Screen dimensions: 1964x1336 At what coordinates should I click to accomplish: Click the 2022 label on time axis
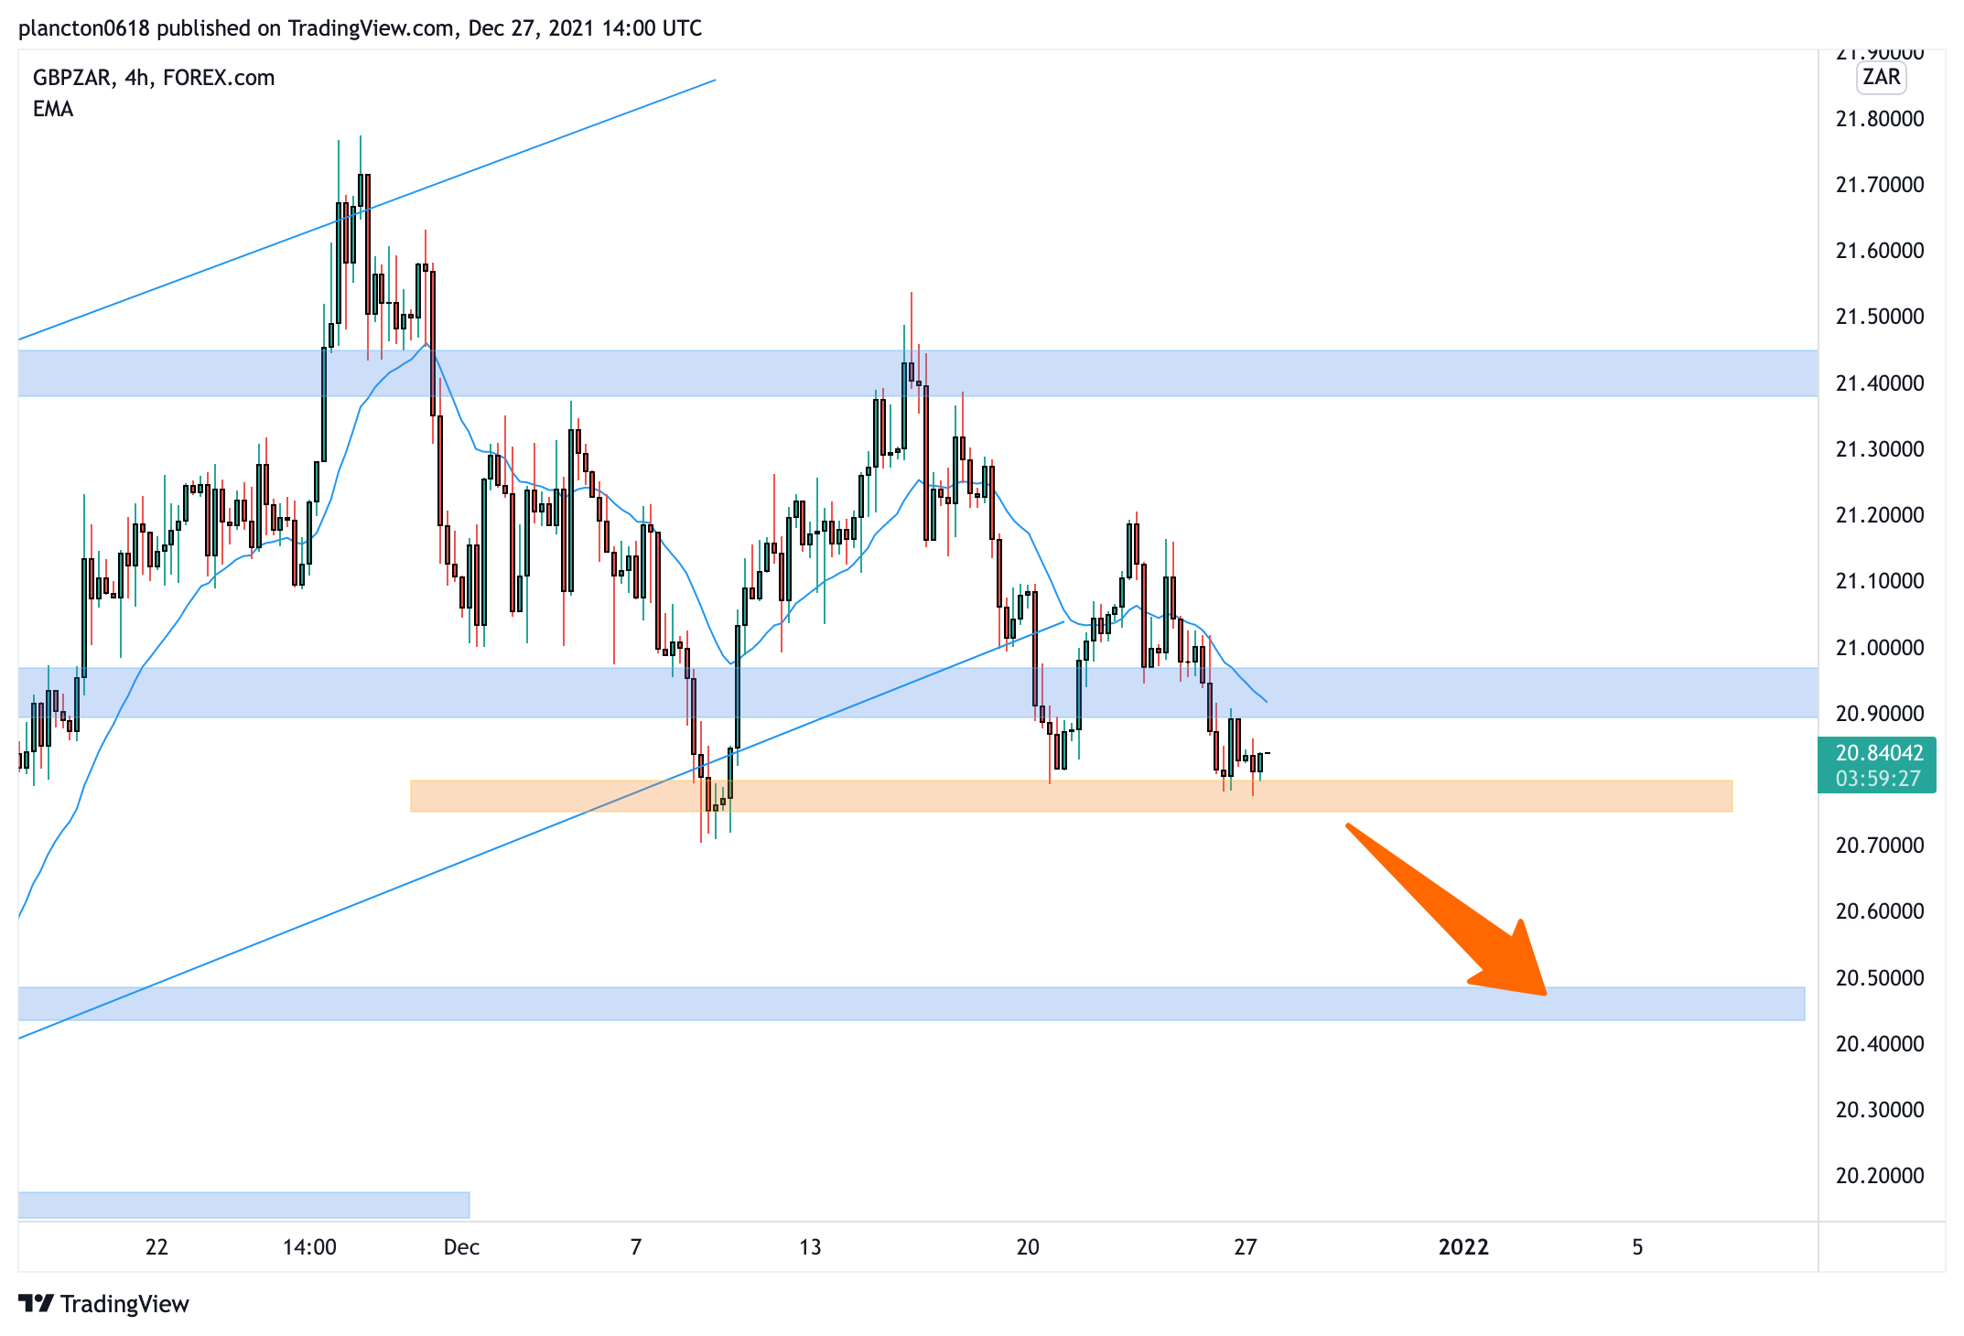(x=1463, y=1247)
